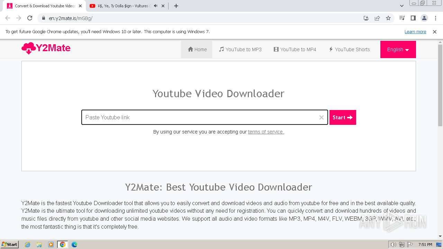This screenshot has width=443, height=249.
Task: Open the Chrome profile avatar
Action: coord(424,18)
